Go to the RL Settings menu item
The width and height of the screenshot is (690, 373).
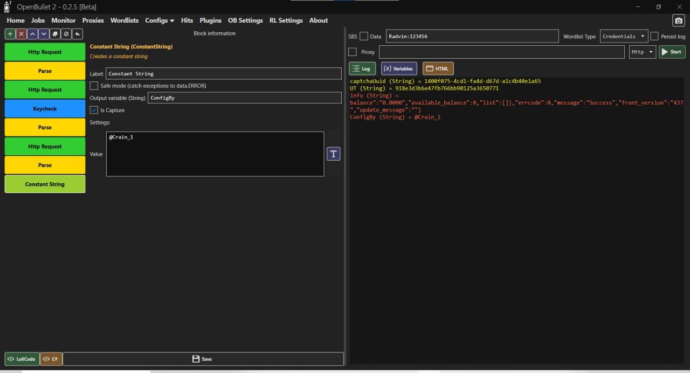286,20
